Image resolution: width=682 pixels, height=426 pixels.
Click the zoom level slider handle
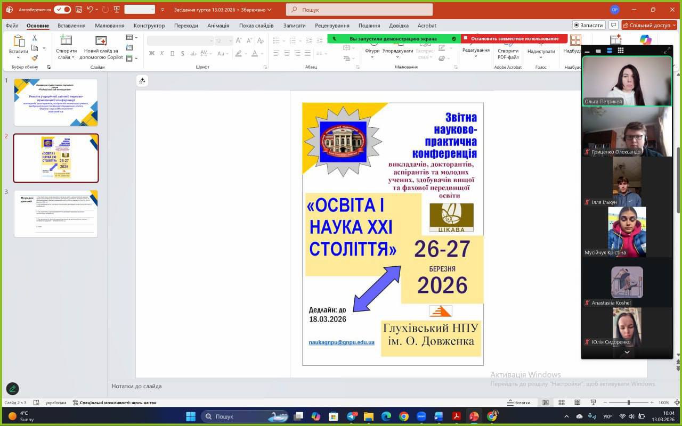629,403
